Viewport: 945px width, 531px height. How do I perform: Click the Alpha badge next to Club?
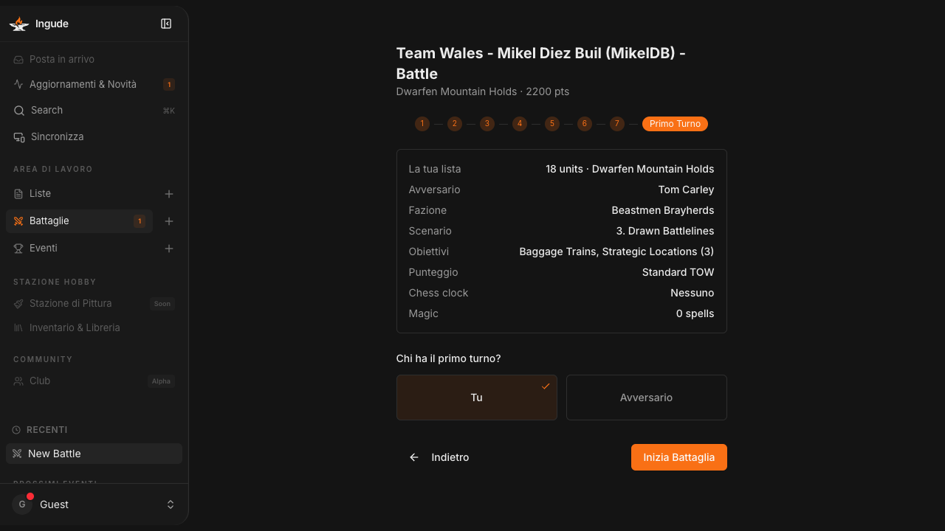(x=161, y=381)
